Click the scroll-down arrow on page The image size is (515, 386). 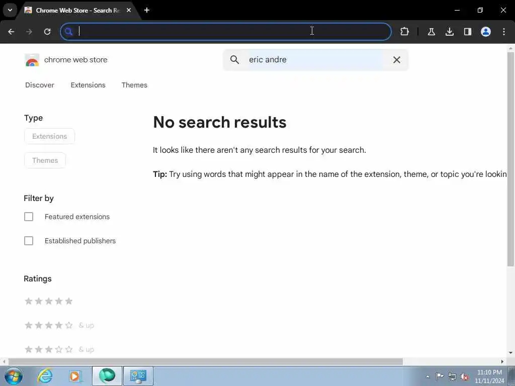pos(510,353)
